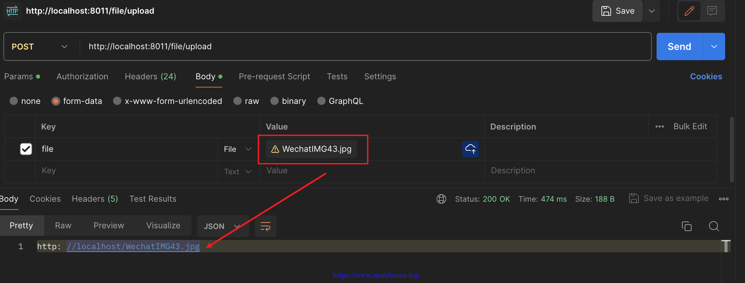This screenshot has height=283, width=745.
Task: Open the POST method dropdown
Action: coord(39,46)
